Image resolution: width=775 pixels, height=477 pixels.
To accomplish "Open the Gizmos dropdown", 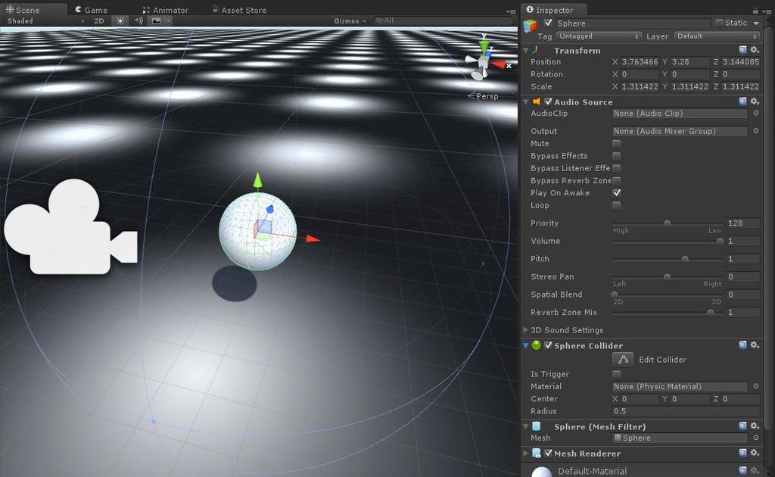I will [350, 20].
